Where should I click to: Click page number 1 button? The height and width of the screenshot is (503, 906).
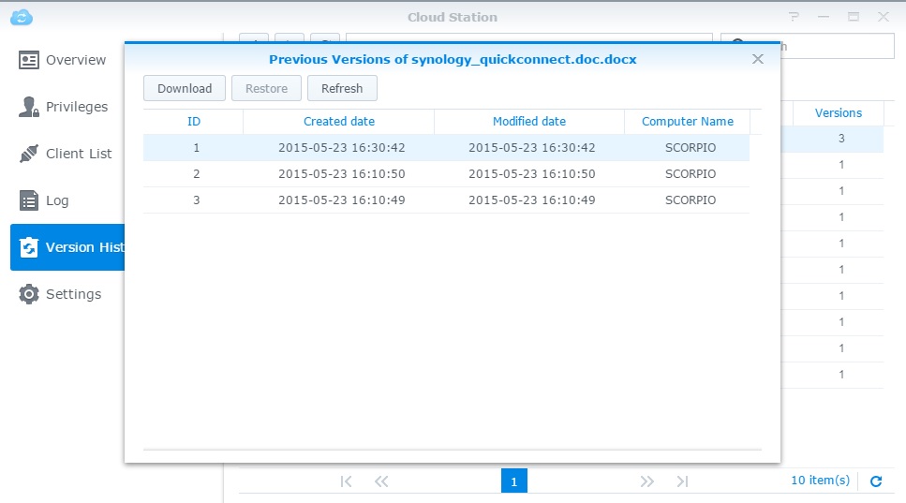(514, 481)
